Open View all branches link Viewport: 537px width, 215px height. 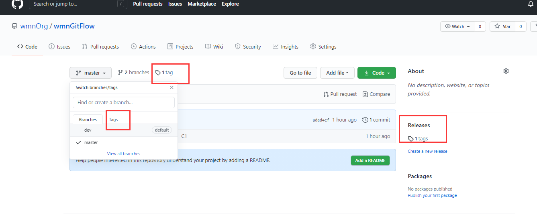124,154
